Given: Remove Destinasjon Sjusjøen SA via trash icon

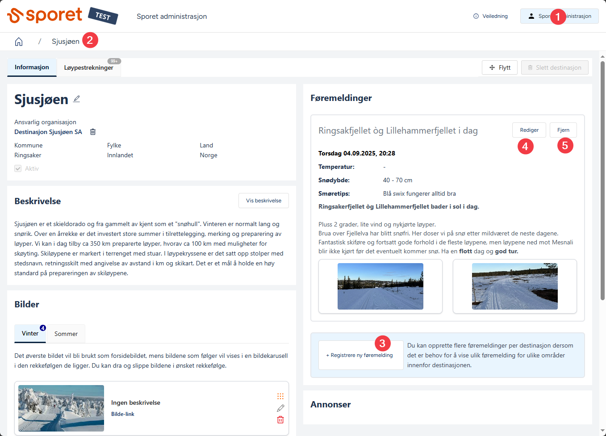Looking at the screenshot, I should pos(93,132).
